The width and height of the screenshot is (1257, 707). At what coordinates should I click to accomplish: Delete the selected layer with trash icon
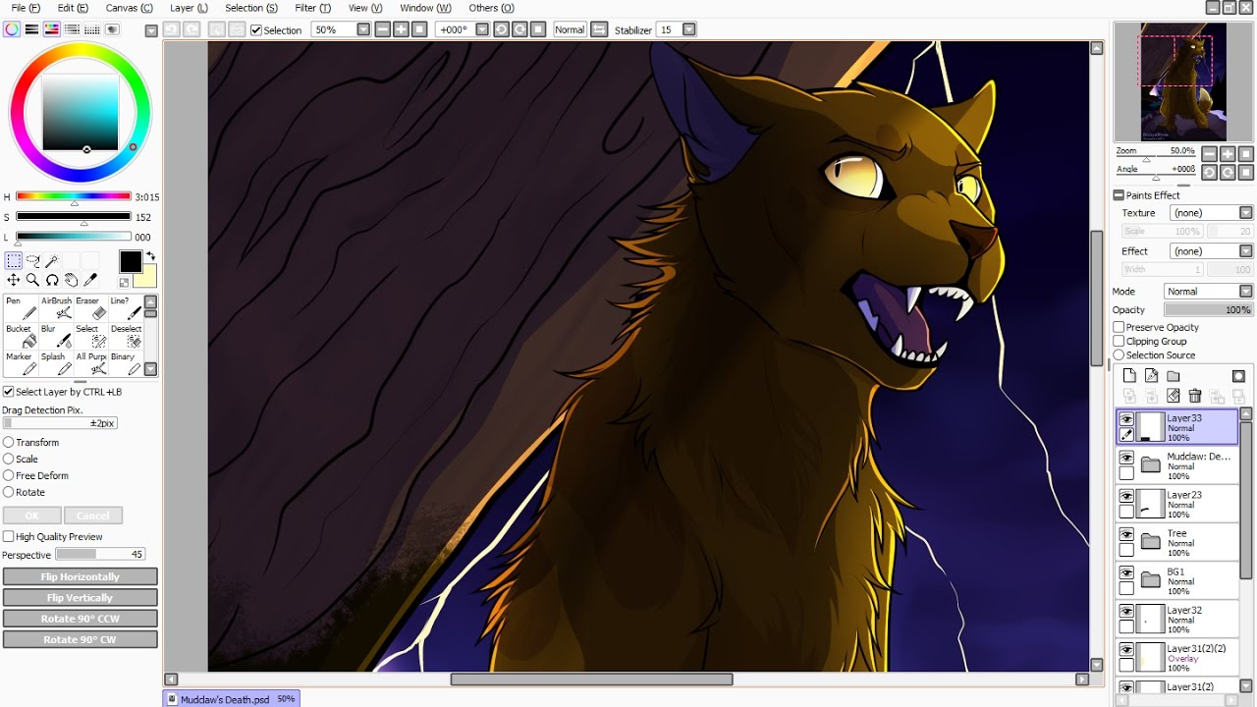[x=1195, y=396]
